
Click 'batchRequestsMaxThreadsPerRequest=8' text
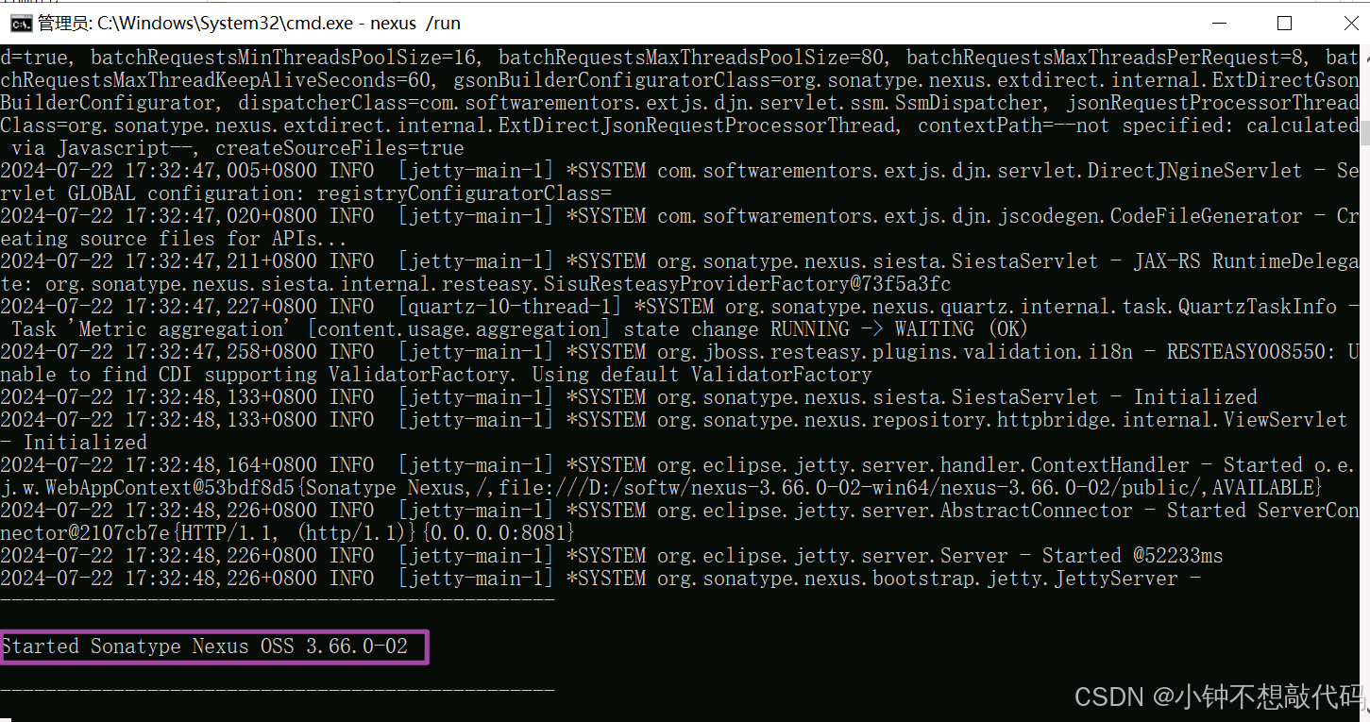click(1105, 58)
